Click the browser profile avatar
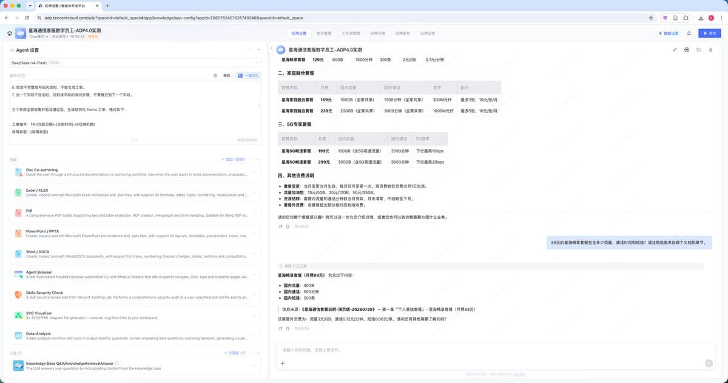The height and width of the screenshot is (383, 728). [x=710, y=18]
